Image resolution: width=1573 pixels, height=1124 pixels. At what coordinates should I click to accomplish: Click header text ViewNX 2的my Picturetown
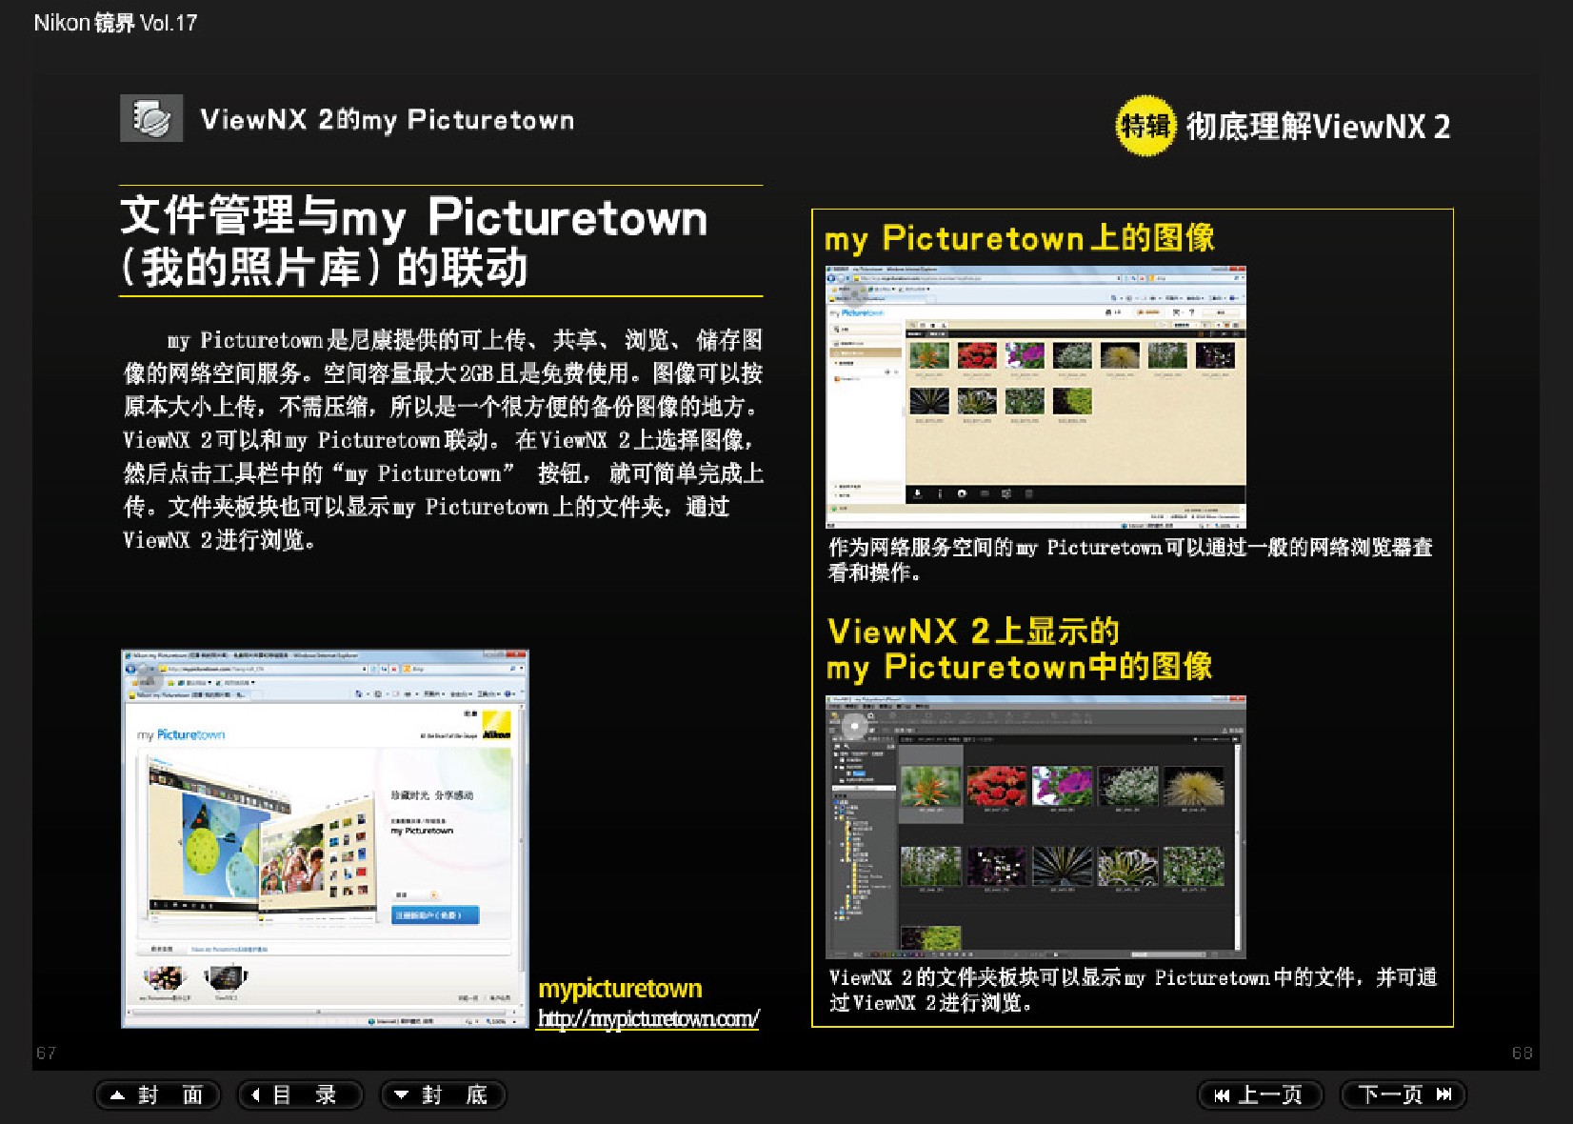coord(387,120)
